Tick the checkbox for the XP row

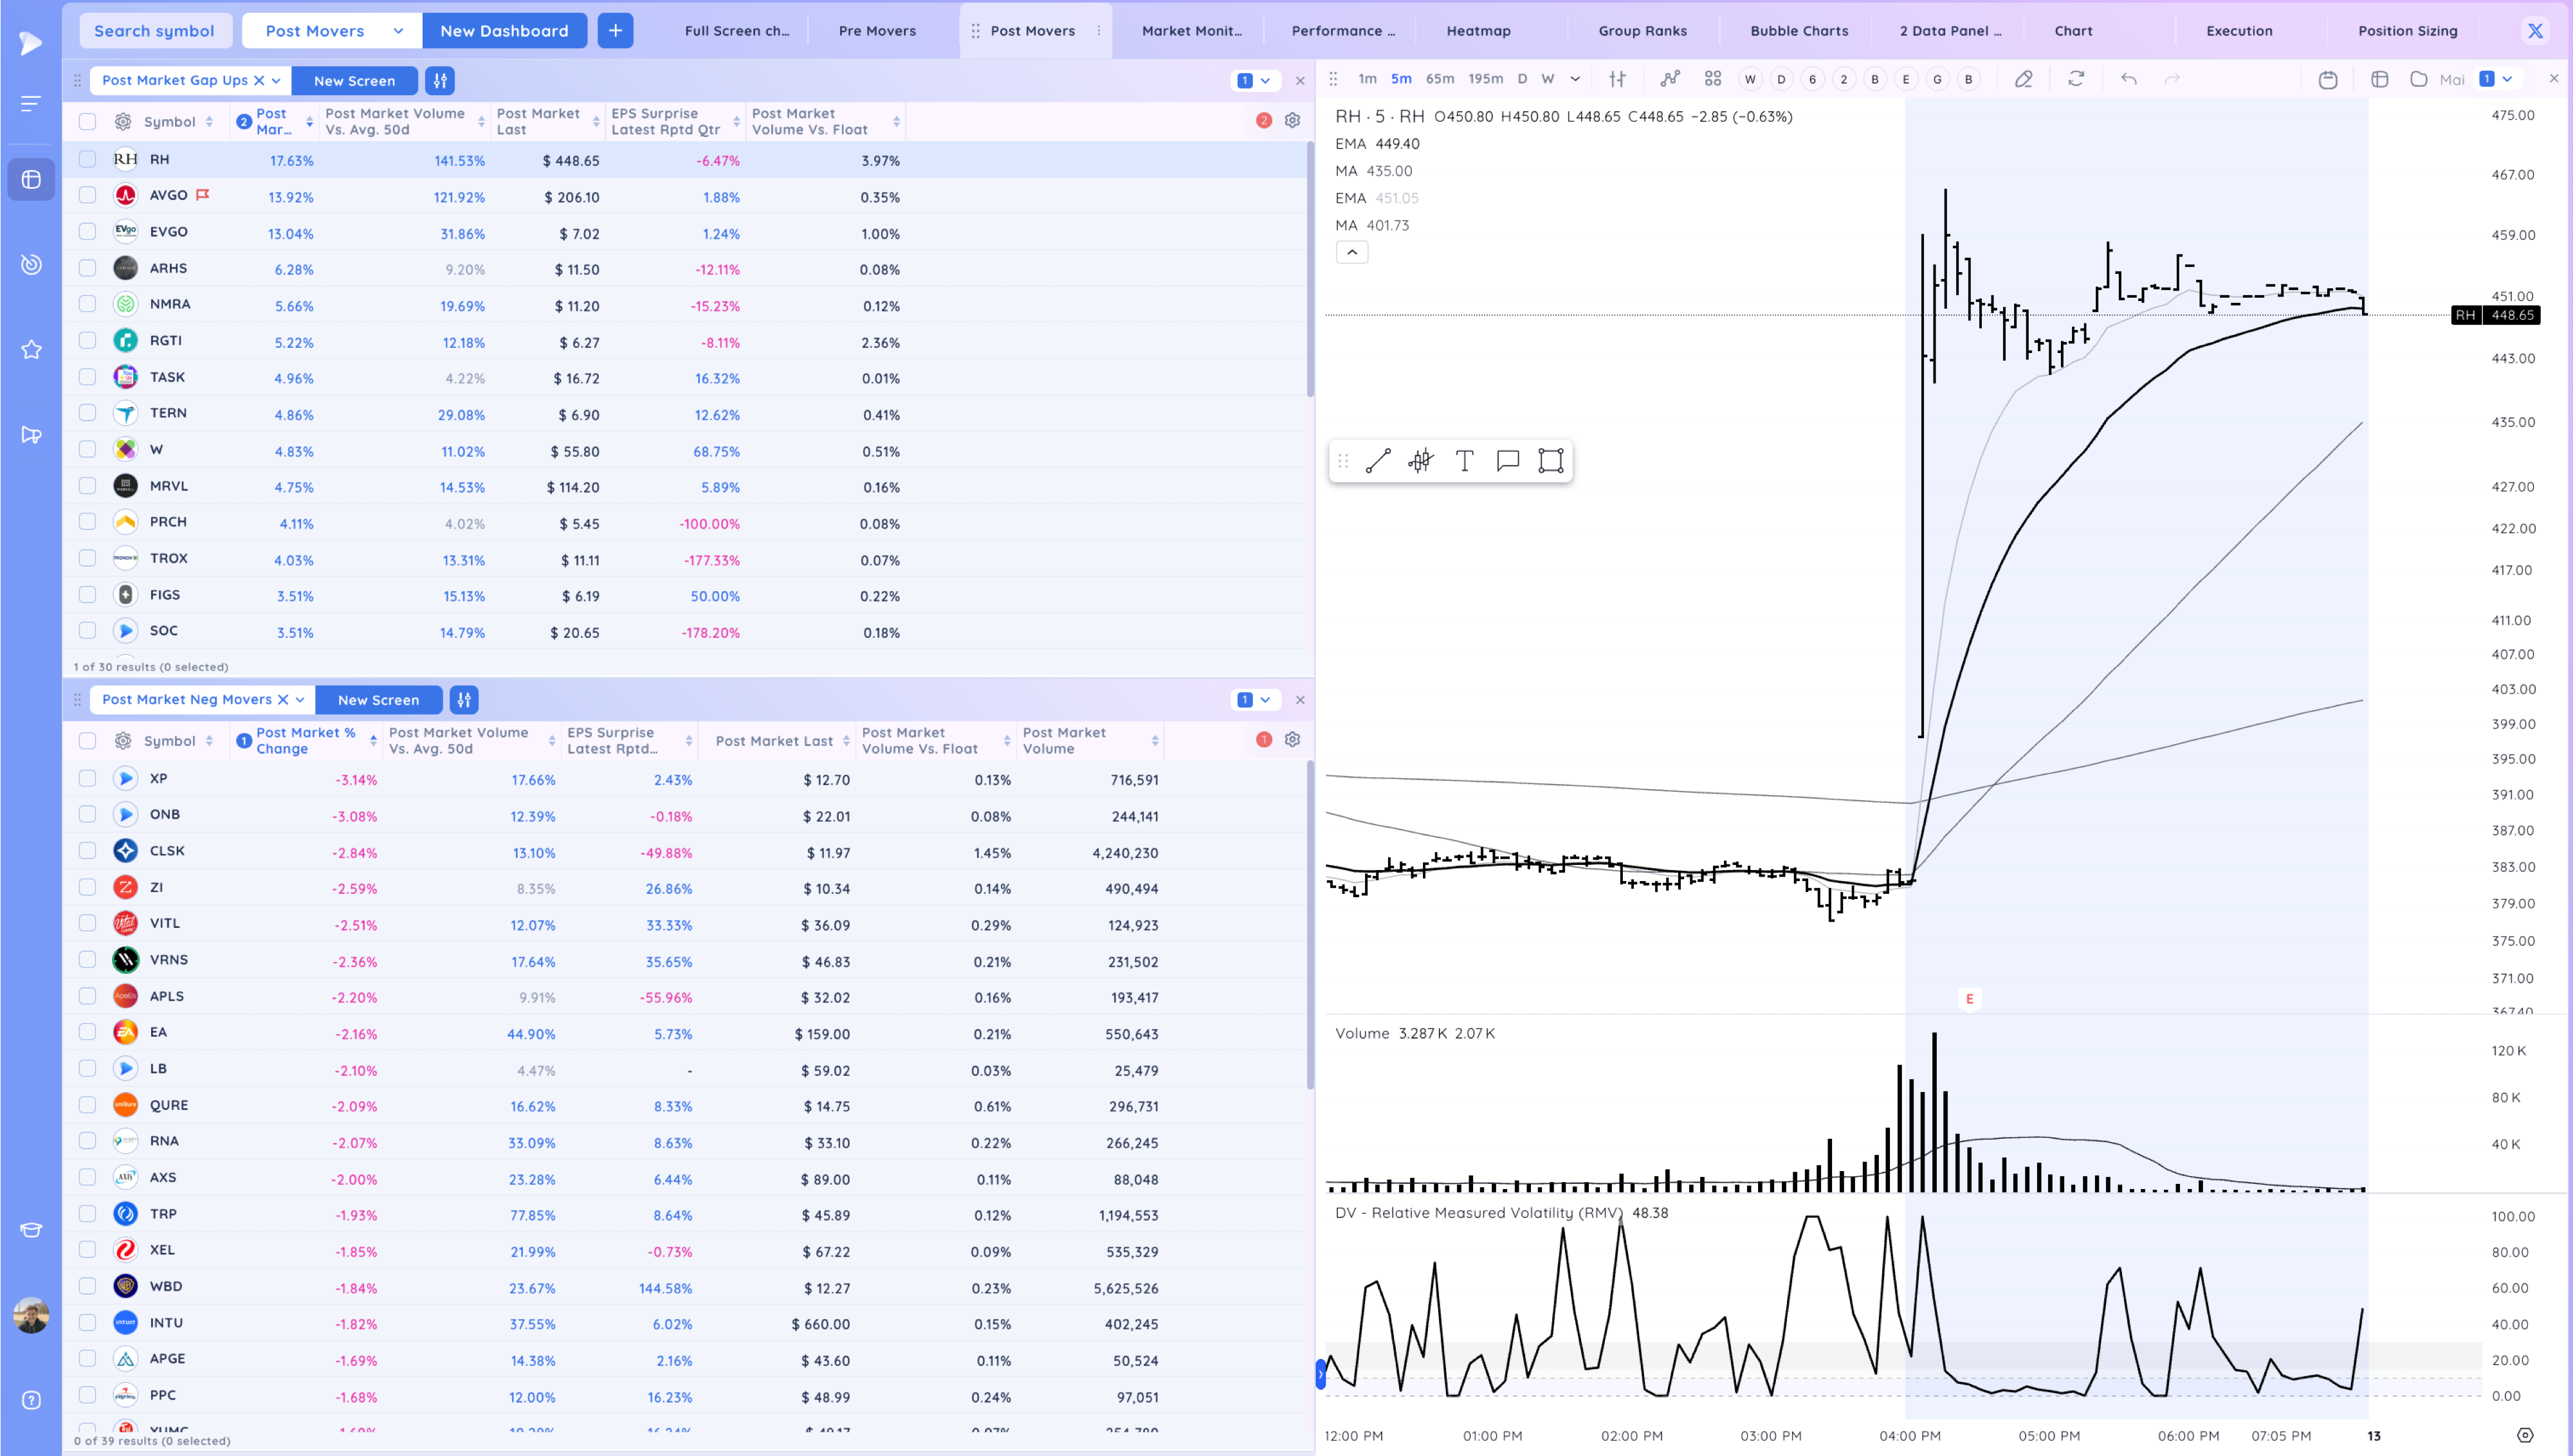(88, 778)
